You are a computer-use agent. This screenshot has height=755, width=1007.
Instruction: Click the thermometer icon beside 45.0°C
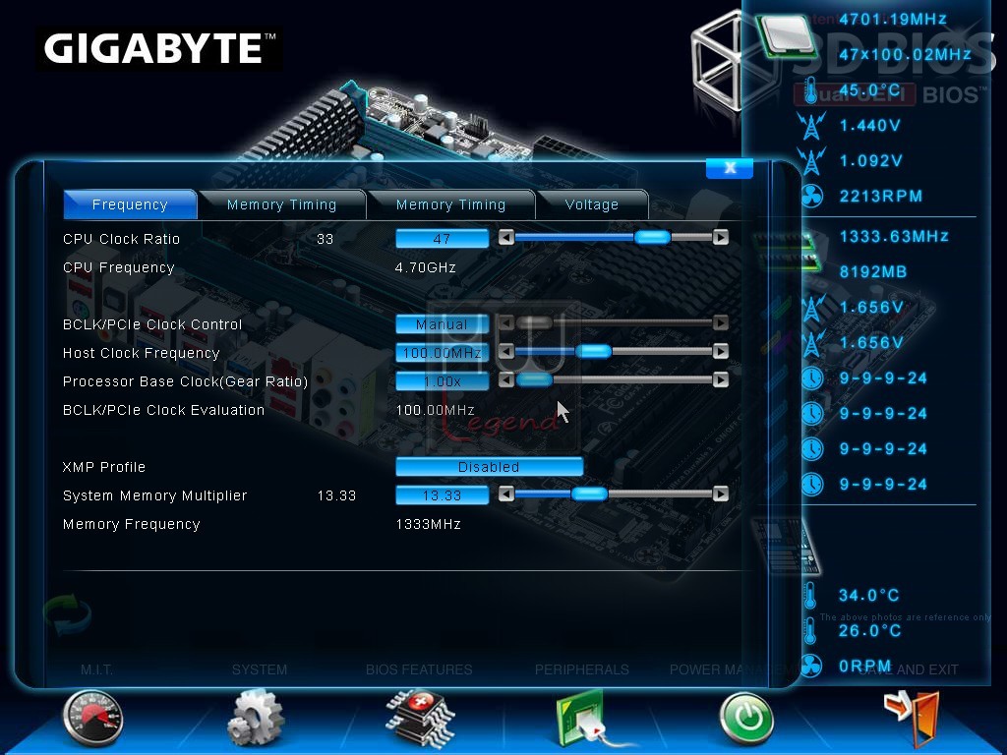coord(810,90)
